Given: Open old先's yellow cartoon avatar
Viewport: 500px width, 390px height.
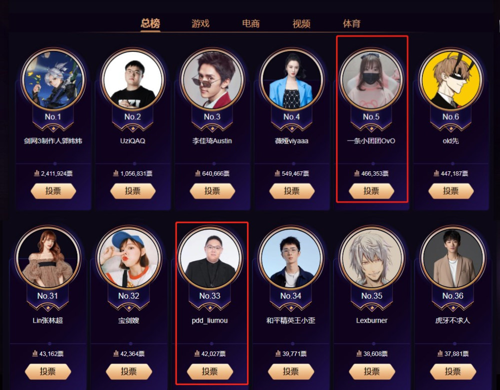Looking at the screenshot, I should coord(451,79).
